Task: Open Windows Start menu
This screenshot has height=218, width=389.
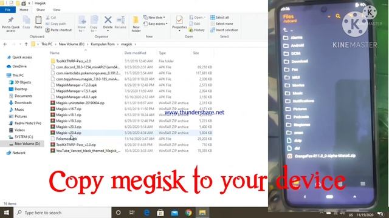Action: pos(7,213)
